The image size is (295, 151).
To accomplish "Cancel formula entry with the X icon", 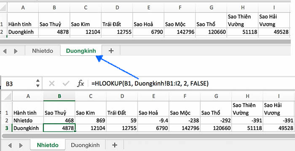I will point(52,83).
